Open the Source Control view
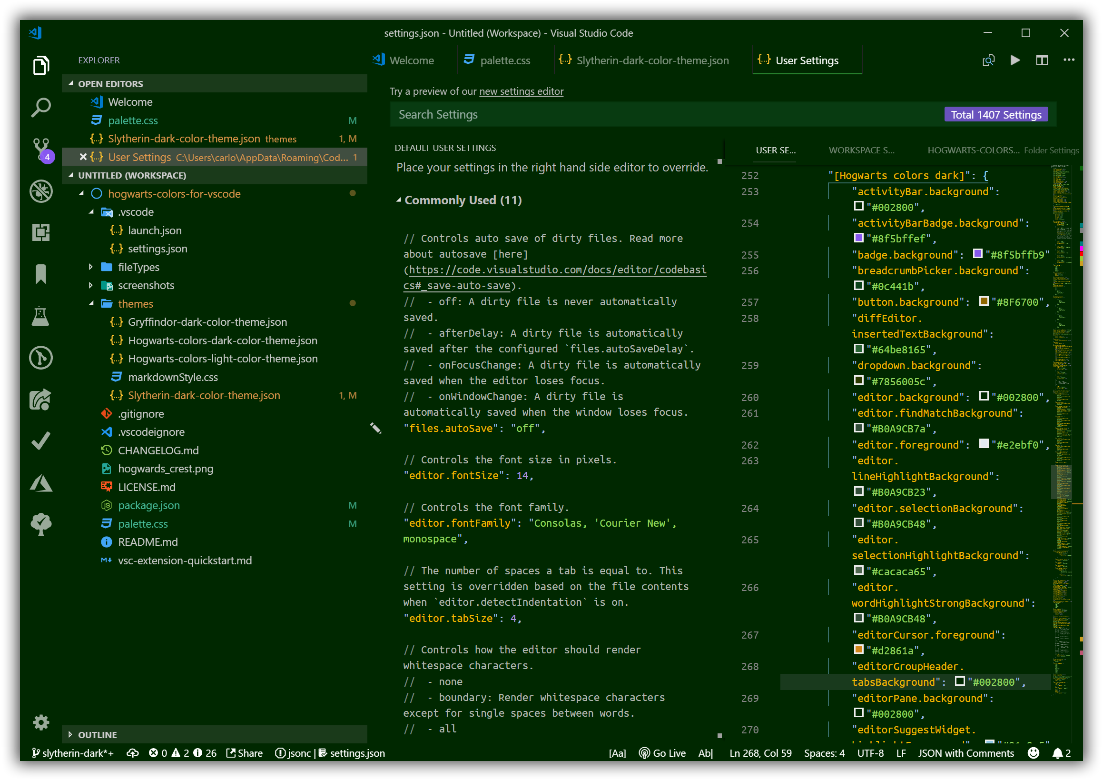The width and height of the screenshot is (1103, 781). [41, 149]
